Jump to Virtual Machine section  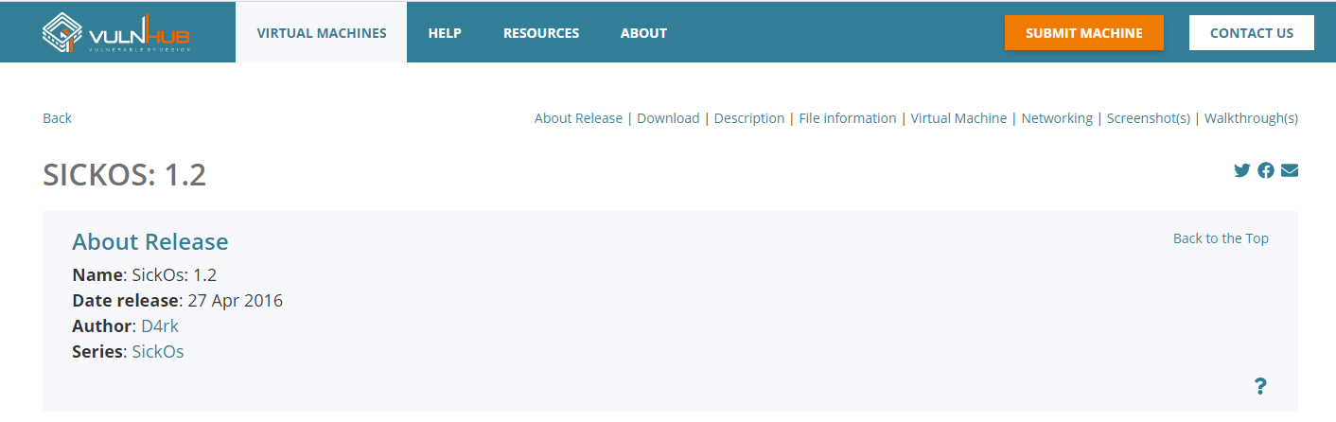coord(958,118)
